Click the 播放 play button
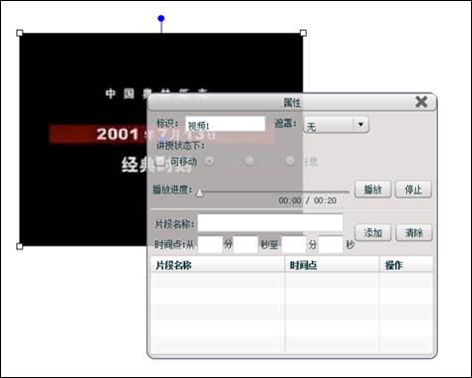The width and height of the screenshot is (472, 378). pos(372,189)
